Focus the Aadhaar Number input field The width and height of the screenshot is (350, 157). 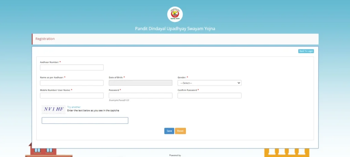[72, 67]
